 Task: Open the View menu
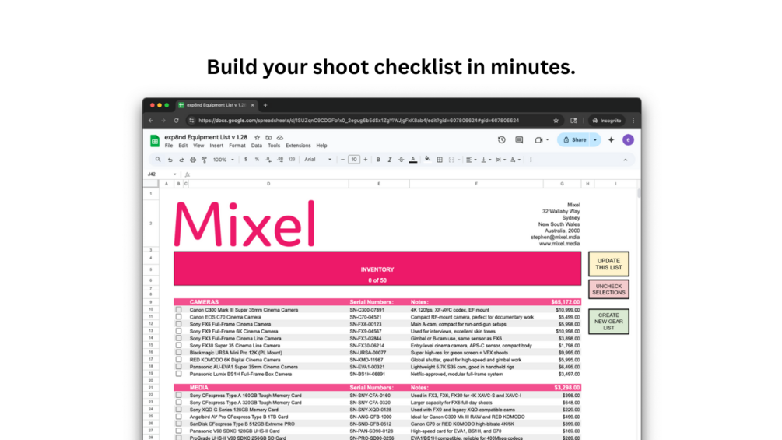[198, 146]
